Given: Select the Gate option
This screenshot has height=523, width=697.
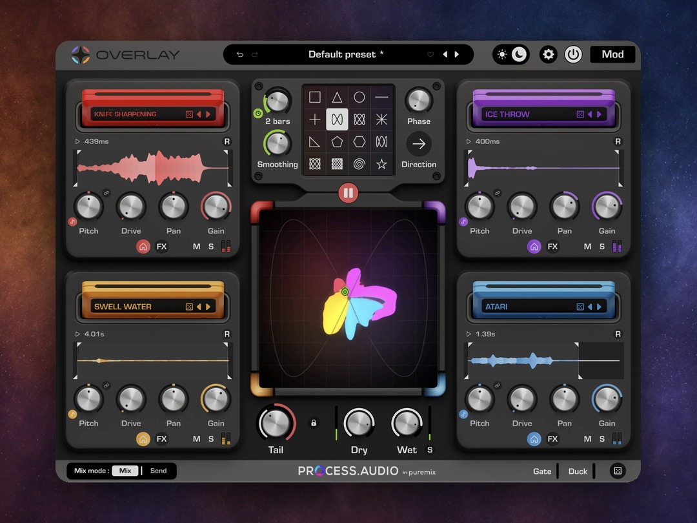Looking at the screenshot, I should (x=542, y=471).
